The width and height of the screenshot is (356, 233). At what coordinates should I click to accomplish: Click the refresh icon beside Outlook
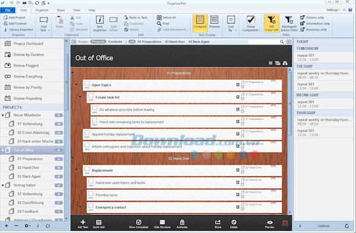pos(347,226)
